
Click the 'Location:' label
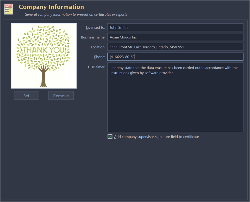click(x=98, y=47)
